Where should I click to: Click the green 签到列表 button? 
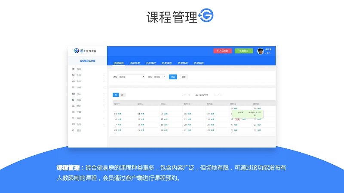[x=244, y=51]
